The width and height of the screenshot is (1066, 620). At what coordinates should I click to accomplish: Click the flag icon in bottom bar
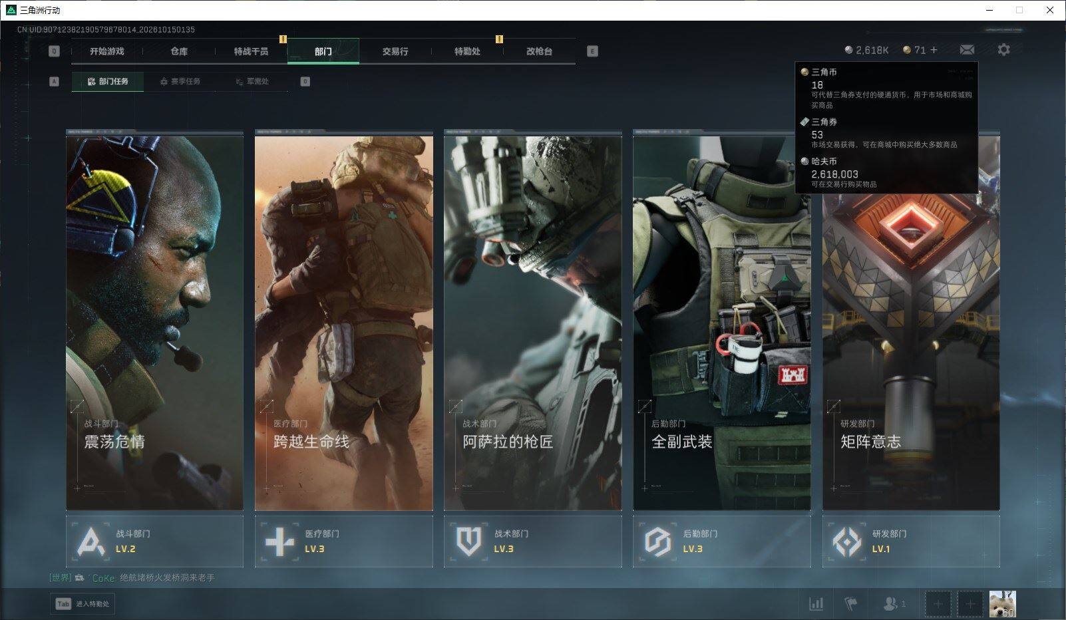(x=851, y=604)
